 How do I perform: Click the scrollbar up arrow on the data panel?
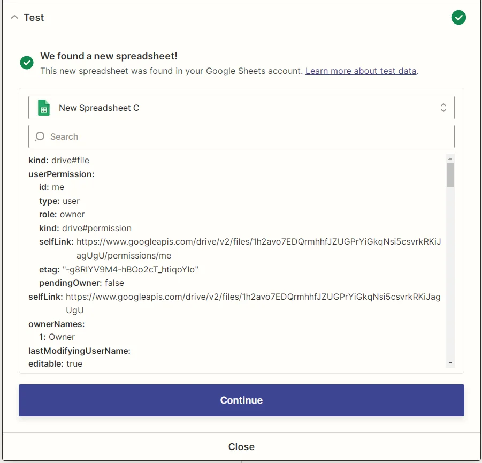450,158
